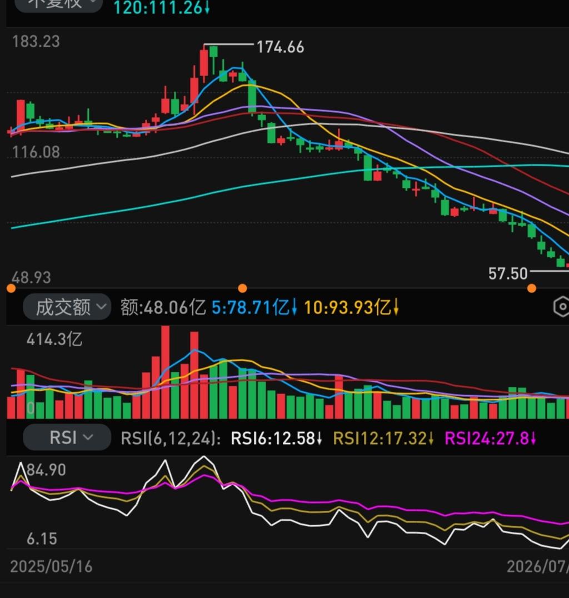
Task: Tap the RSI(6,12,24) parameter label
Action: point(171,438)
